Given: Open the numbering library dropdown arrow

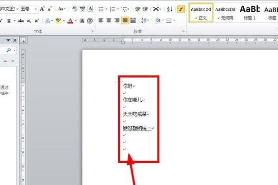Looking at the screenshot, I should click(118, 9).
